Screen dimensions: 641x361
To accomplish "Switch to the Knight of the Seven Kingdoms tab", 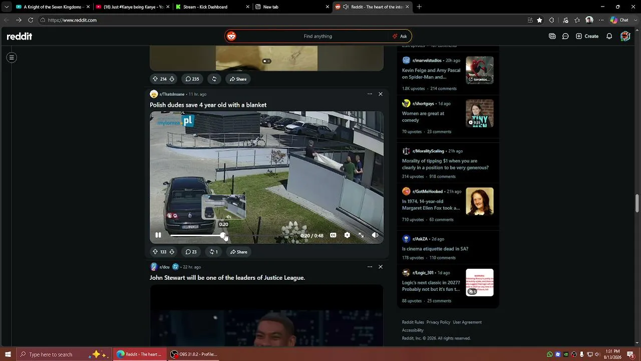I will coord(53,7).
